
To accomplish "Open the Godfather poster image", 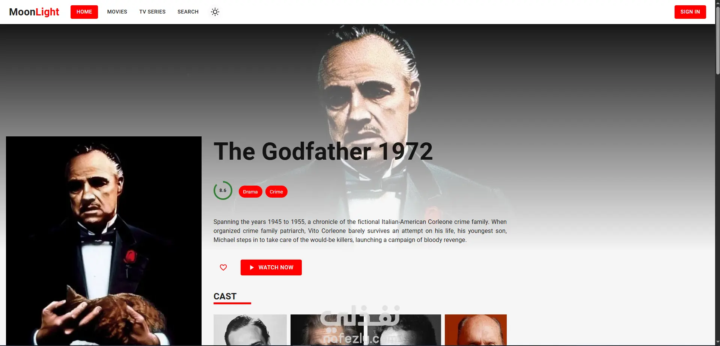I will click(x=104, y=241).
